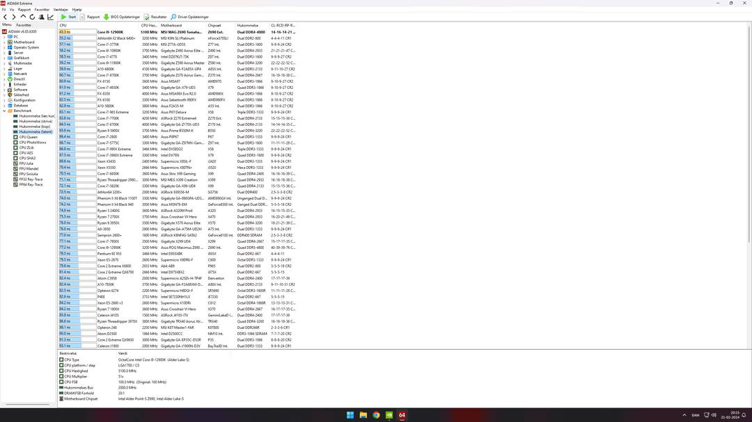This screenshot has height=422, width=752.
Task: Expand the Lager tree node
Action: (x=4, y=69)
